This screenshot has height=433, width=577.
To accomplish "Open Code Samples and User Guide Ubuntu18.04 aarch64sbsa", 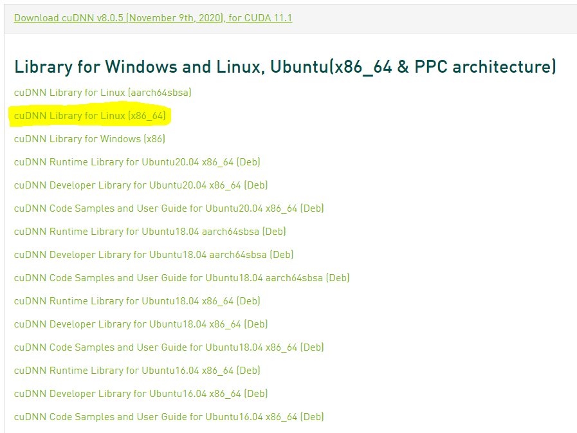I will pyautogui.click(x=182, y=277).
